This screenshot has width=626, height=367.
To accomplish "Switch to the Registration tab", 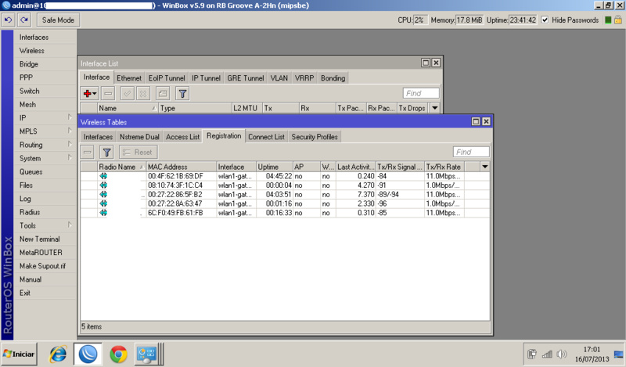I will coord(224,136).
